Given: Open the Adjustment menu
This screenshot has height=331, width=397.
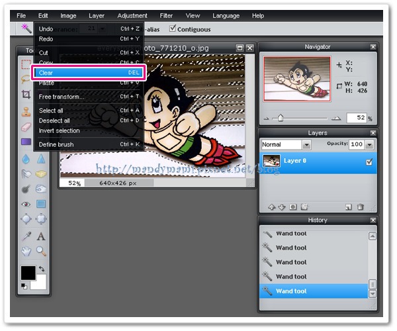Looking at the screenshot, I should (132, 16).
